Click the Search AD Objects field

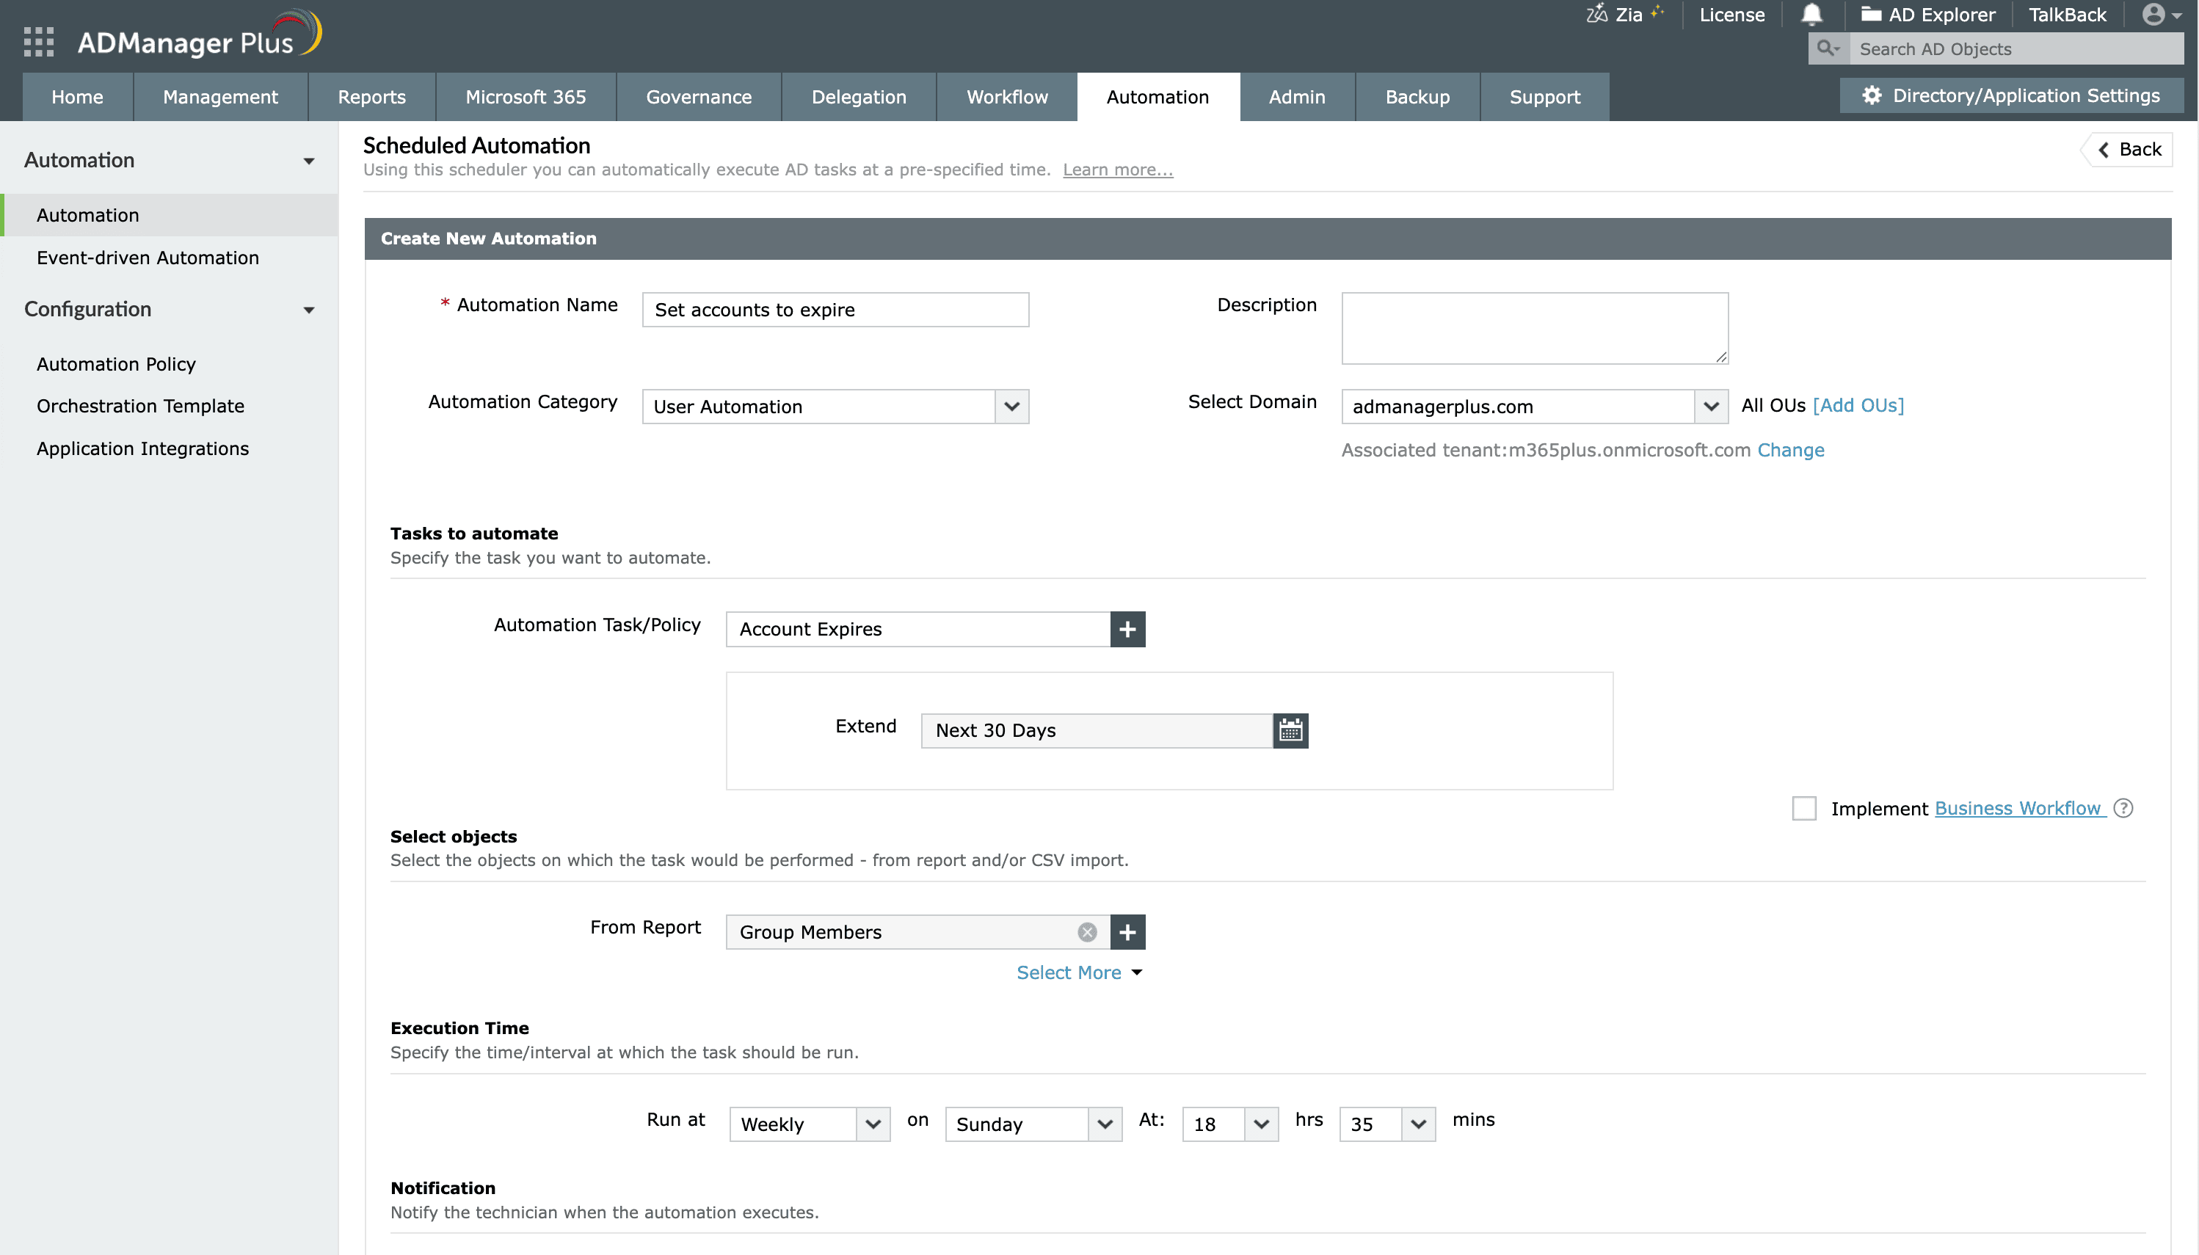(x=2016, y=48)
